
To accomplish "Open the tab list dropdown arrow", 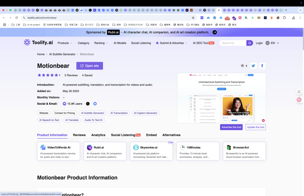I will point(300,10).
